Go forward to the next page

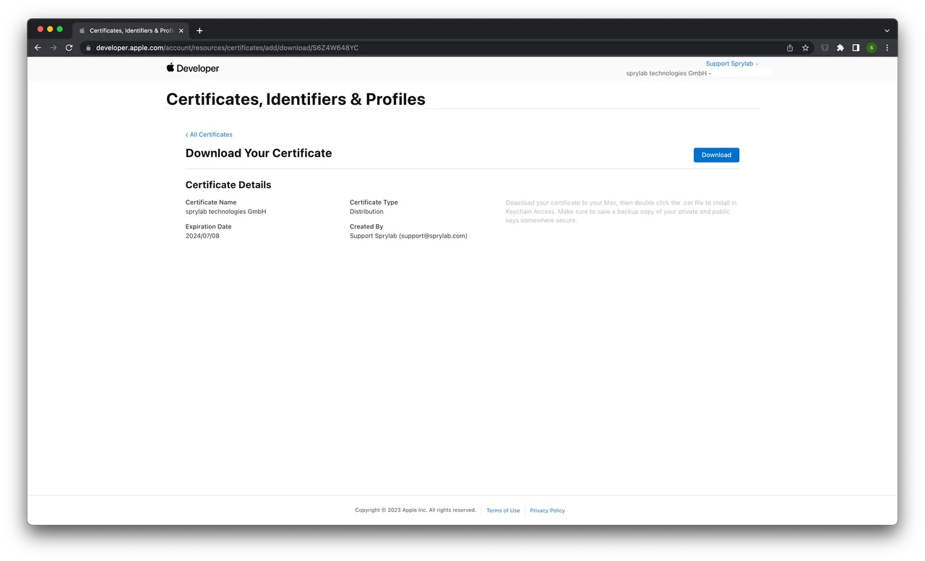pyautogui.click(x=53, y=48)
